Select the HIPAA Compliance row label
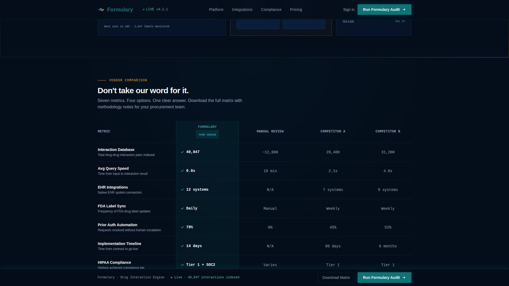 (x=114, y=262)
